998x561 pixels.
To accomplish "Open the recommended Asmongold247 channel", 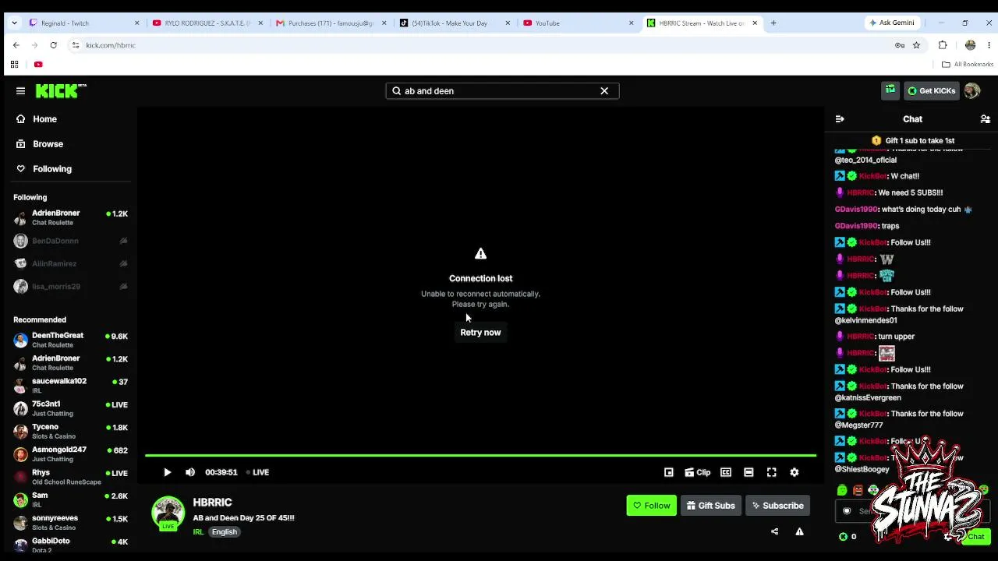I will click(x=70, y=453).
